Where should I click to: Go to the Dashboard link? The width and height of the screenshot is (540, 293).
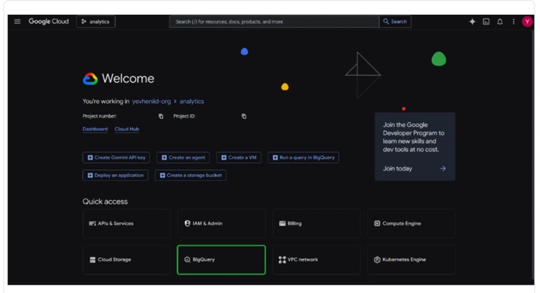coord(95,129)
